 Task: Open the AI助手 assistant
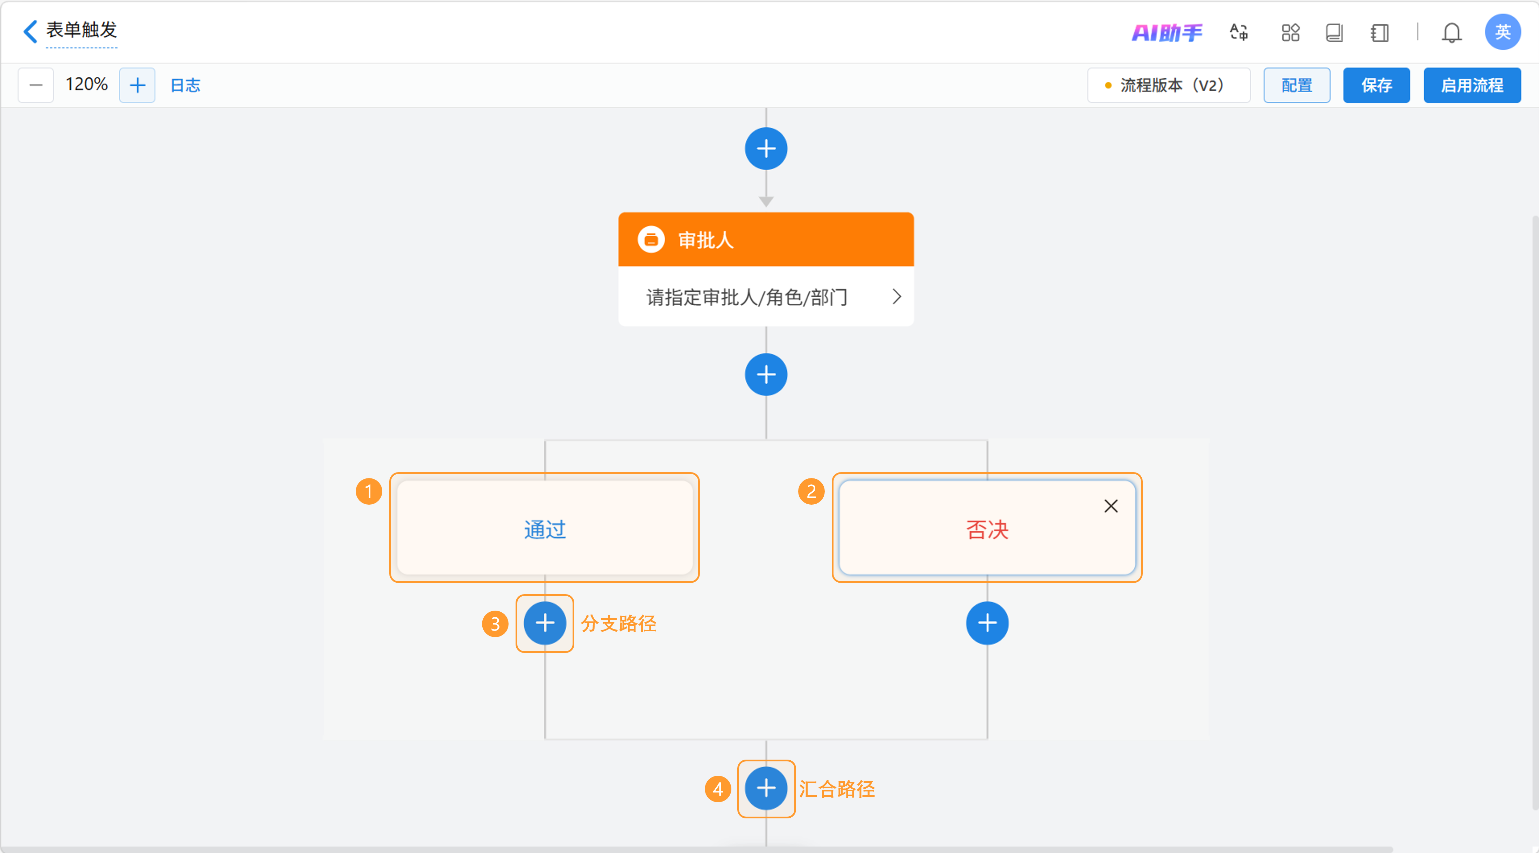pyautogui.click(x=1167, y=32)
